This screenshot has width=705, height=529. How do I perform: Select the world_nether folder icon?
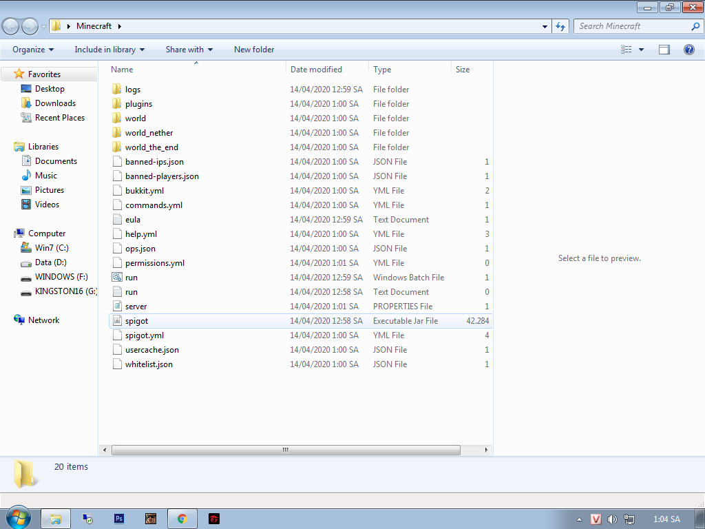[117, 132]
